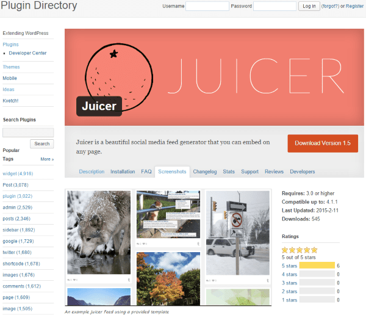Click in the Password field
The width and height of the screenshot is (366, 315).
pos(274,6)
